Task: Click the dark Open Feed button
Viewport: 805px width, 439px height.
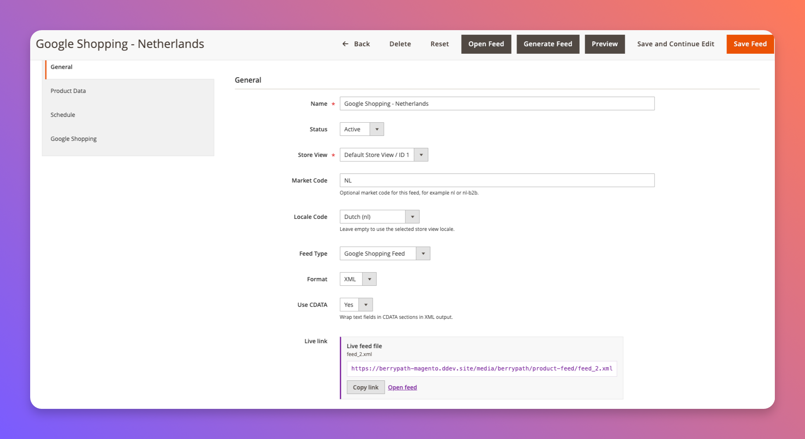Action: click(486, 44)
